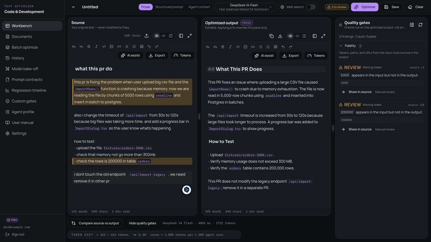Open Regression timeline in the sidebar
This screenshot has width=431, height=242.
(32, 90)
